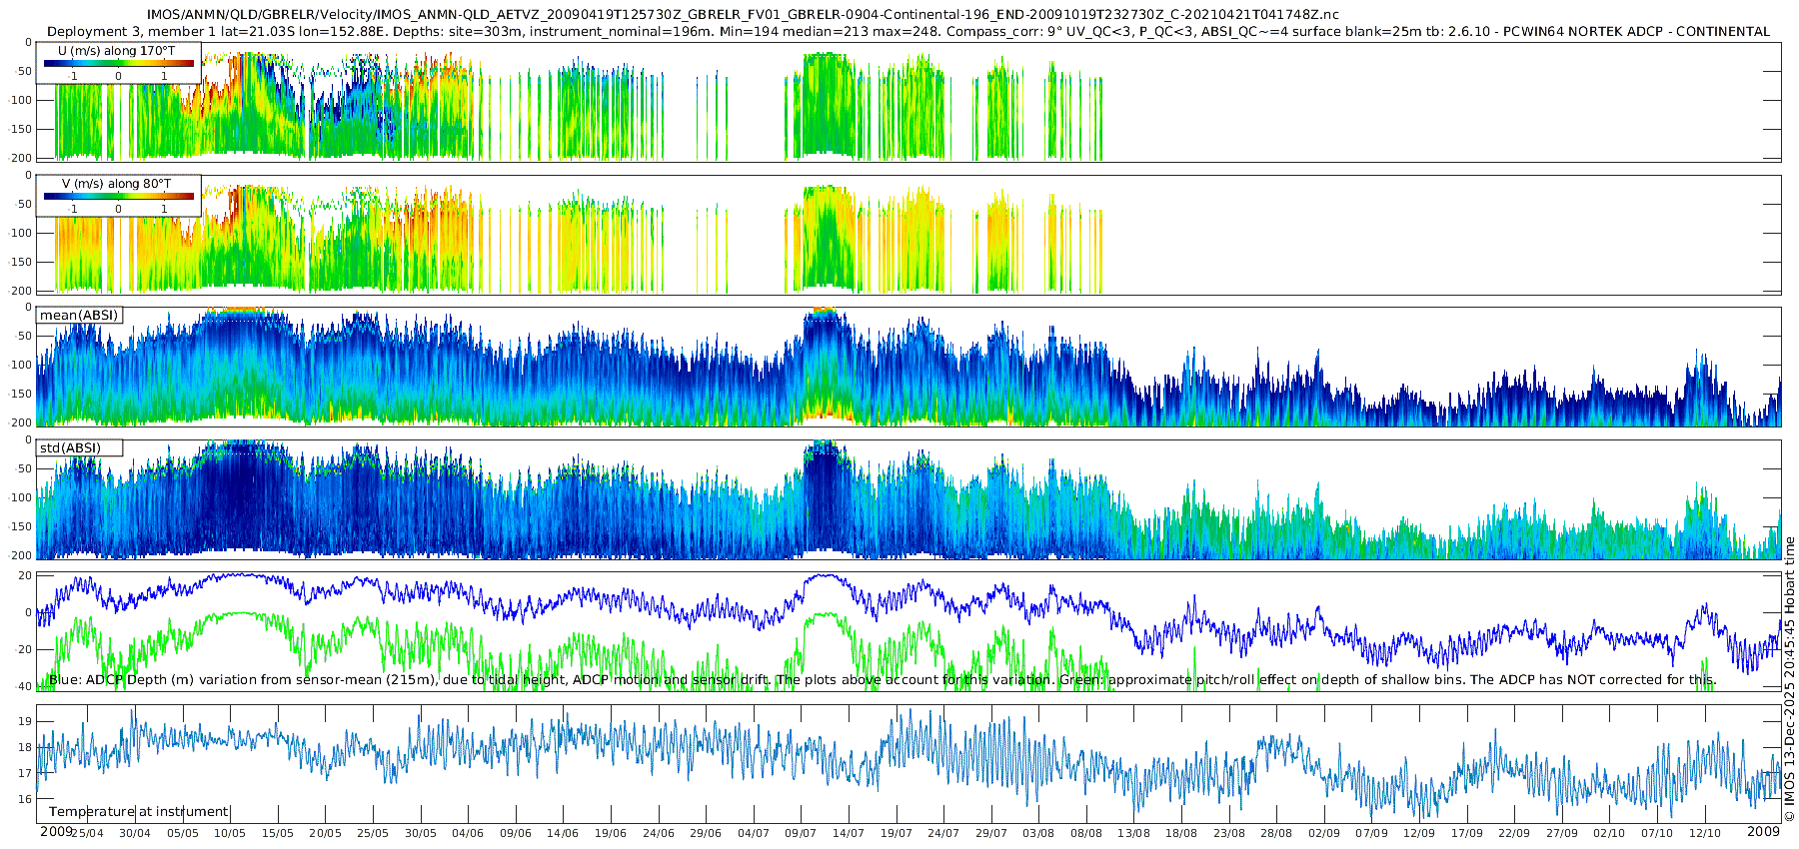Click the NetCDF file path title
1799x849 pixels.
(x=743, y=15)
